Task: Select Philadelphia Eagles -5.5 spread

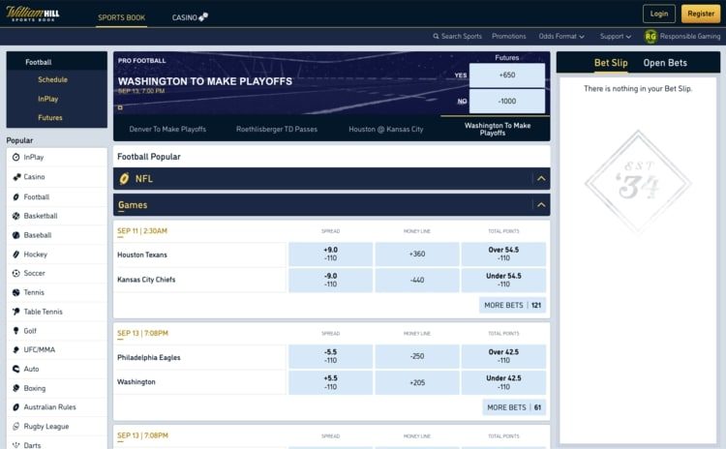Action: [331, 356]
